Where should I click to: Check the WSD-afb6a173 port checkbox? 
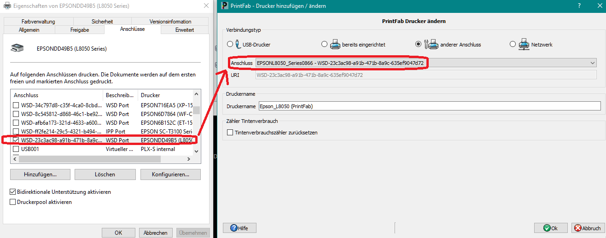coord(16,123)
